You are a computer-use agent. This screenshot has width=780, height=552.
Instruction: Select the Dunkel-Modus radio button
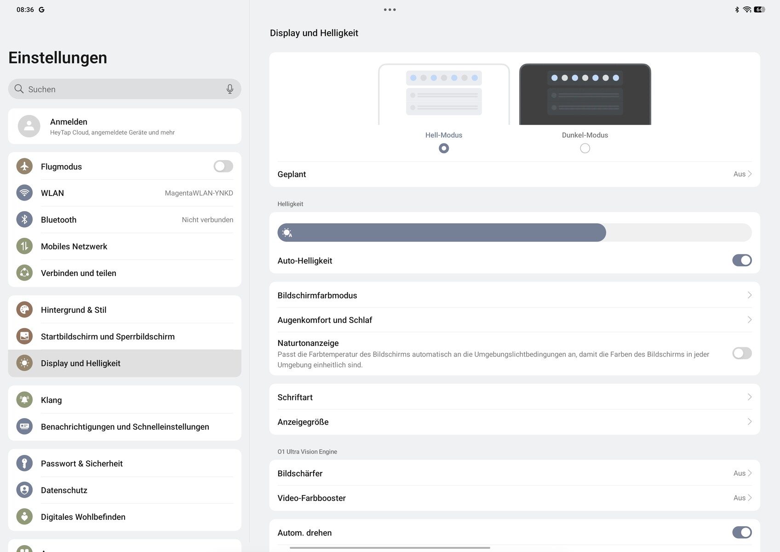click(585, 148)
